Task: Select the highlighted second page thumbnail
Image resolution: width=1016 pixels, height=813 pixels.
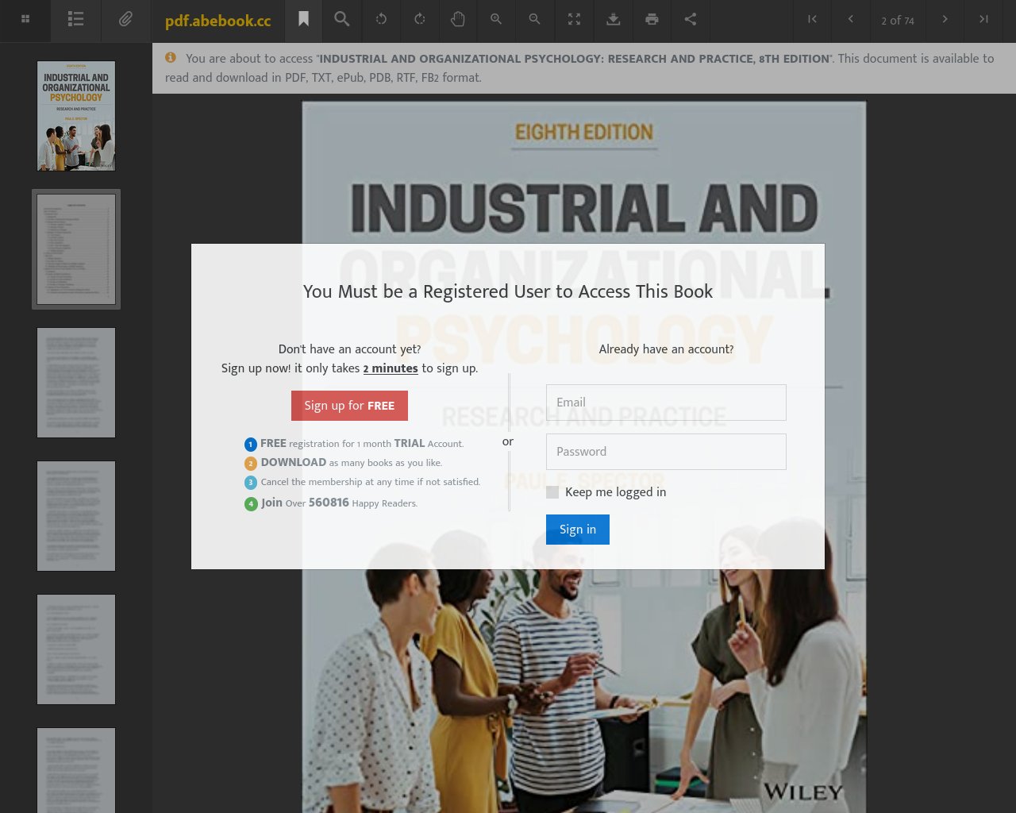Action: point(76,249)
